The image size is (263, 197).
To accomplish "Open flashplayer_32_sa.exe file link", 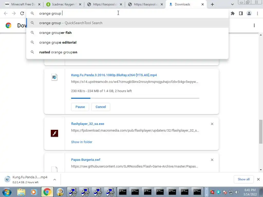I will pos(88,124).
